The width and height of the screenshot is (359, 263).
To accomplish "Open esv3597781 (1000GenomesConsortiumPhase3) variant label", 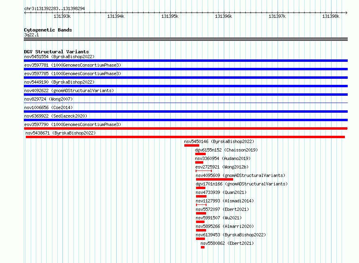I will pyautogui.click(x=73, y=65).
